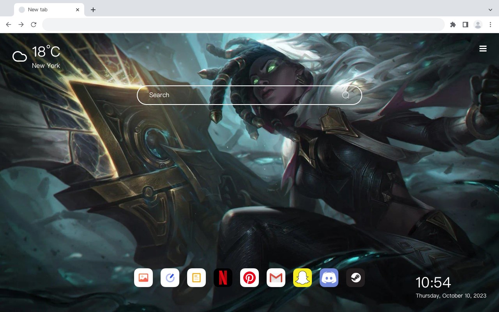Screen dimensions: 499x312
Task: Add a new tab with plus button
Action: (93, 10)
